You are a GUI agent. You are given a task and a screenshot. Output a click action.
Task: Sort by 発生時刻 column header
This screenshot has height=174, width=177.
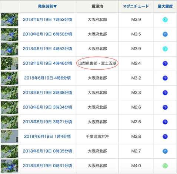tap(47, 6)
